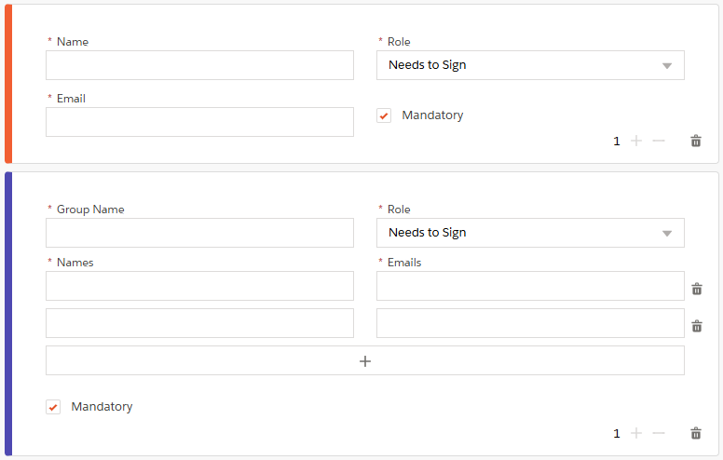Remove second group member row via trash icon
723x460 pixels.
pyautogui.click(x=697, y=326)
